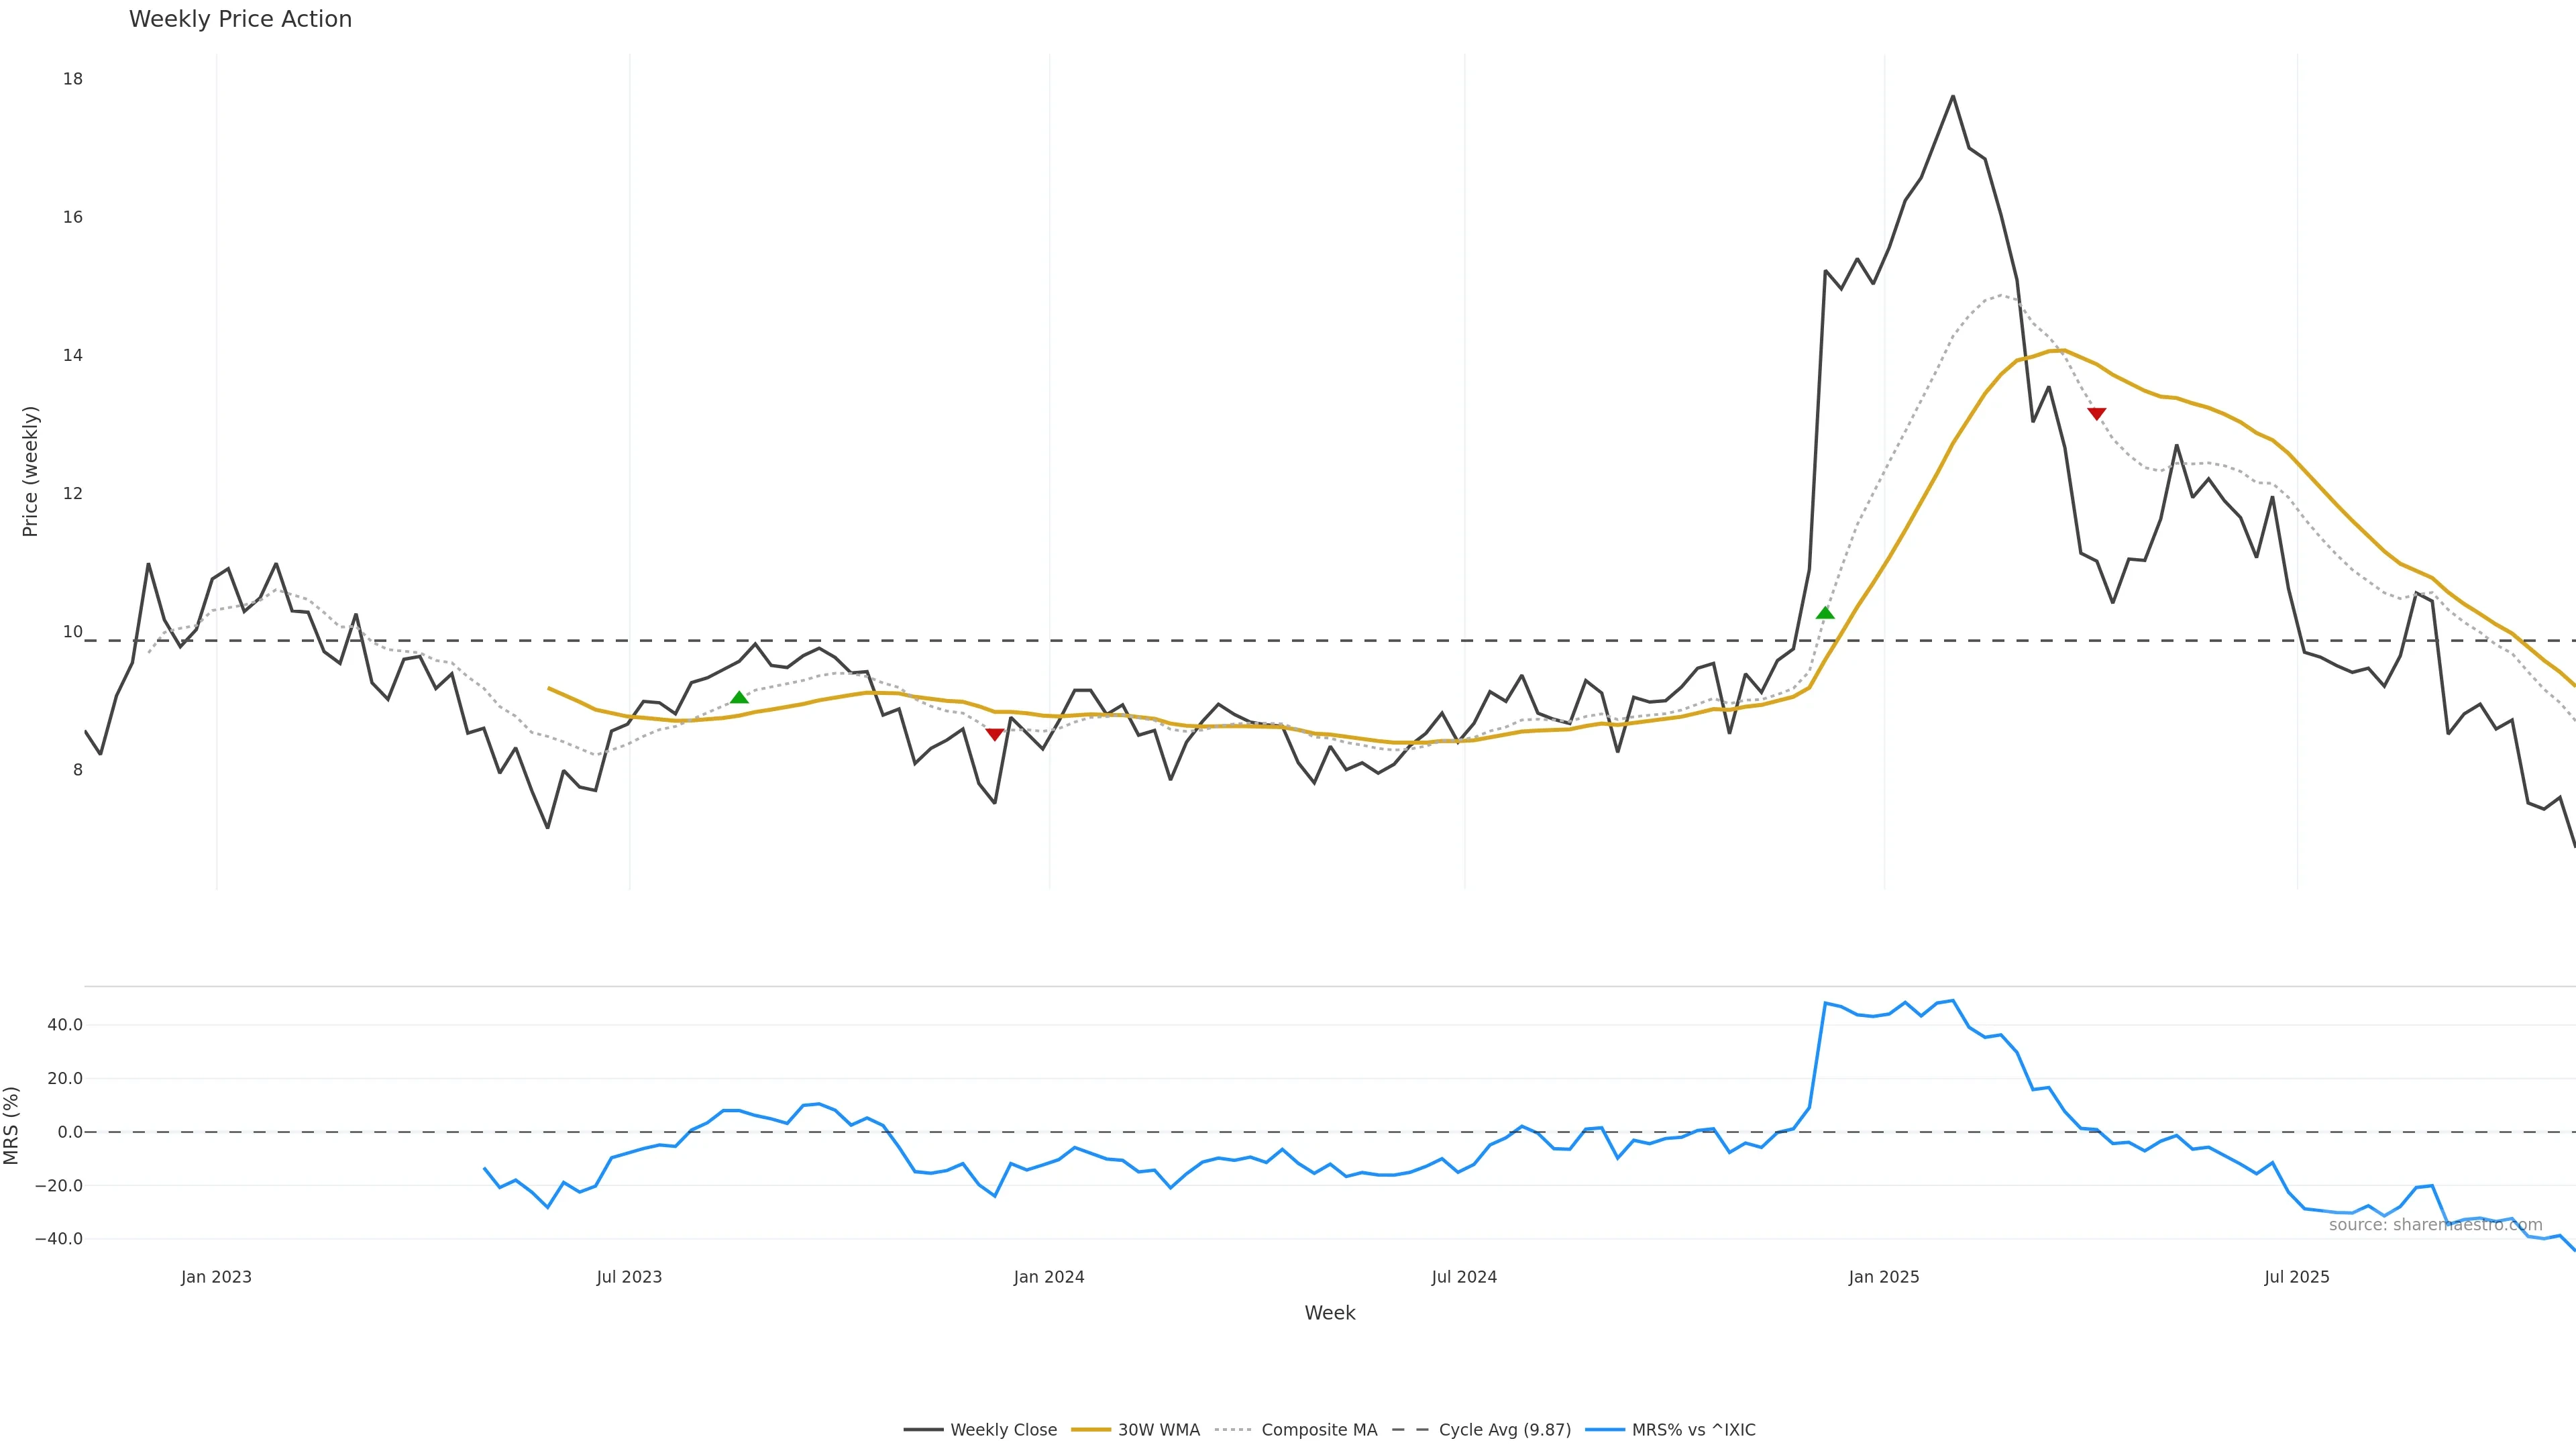Image resolution: width=2576 pixels, height=1449 pixels.
Task: Hide the 30W WMA series via legend
Action: pos(1136,1430)
